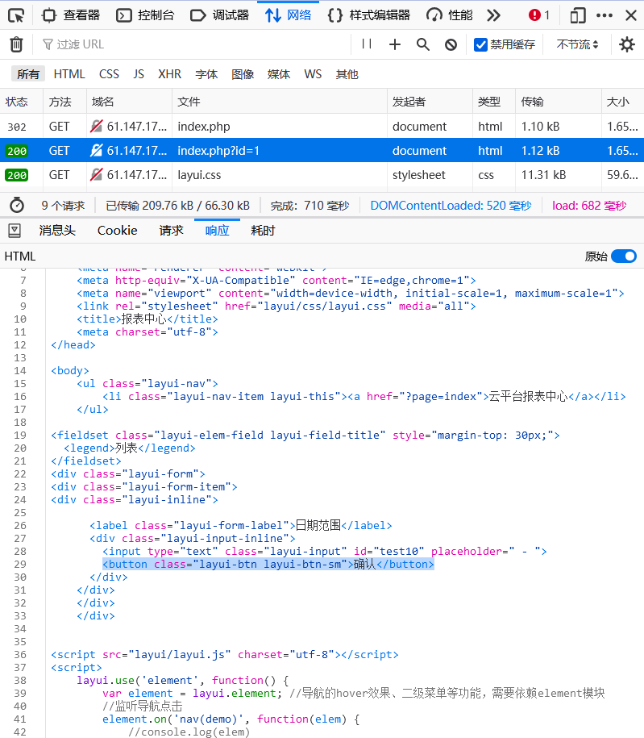Viewport: 644px width, 738px height.
Task: Click insecure lock icon on index.php?id=1 row
Action: (x=97, y=151)
